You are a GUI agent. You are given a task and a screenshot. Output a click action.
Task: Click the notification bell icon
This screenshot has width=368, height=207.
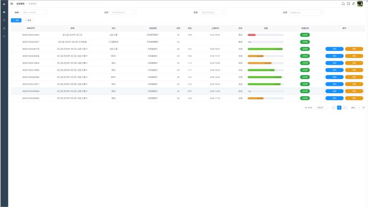point(343,4)
